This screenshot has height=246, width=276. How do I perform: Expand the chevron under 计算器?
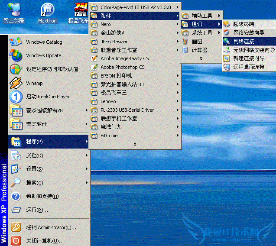[x=201, y=58]
